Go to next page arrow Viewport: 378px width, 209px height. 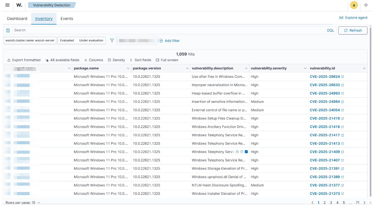[x=364, y=203]
